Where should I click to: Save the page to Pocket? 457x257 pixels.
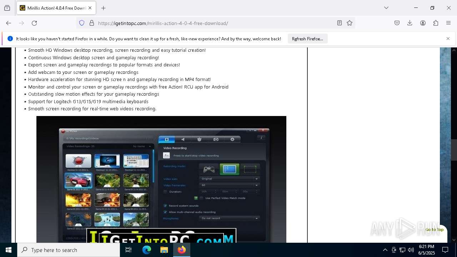click(397, 23)
